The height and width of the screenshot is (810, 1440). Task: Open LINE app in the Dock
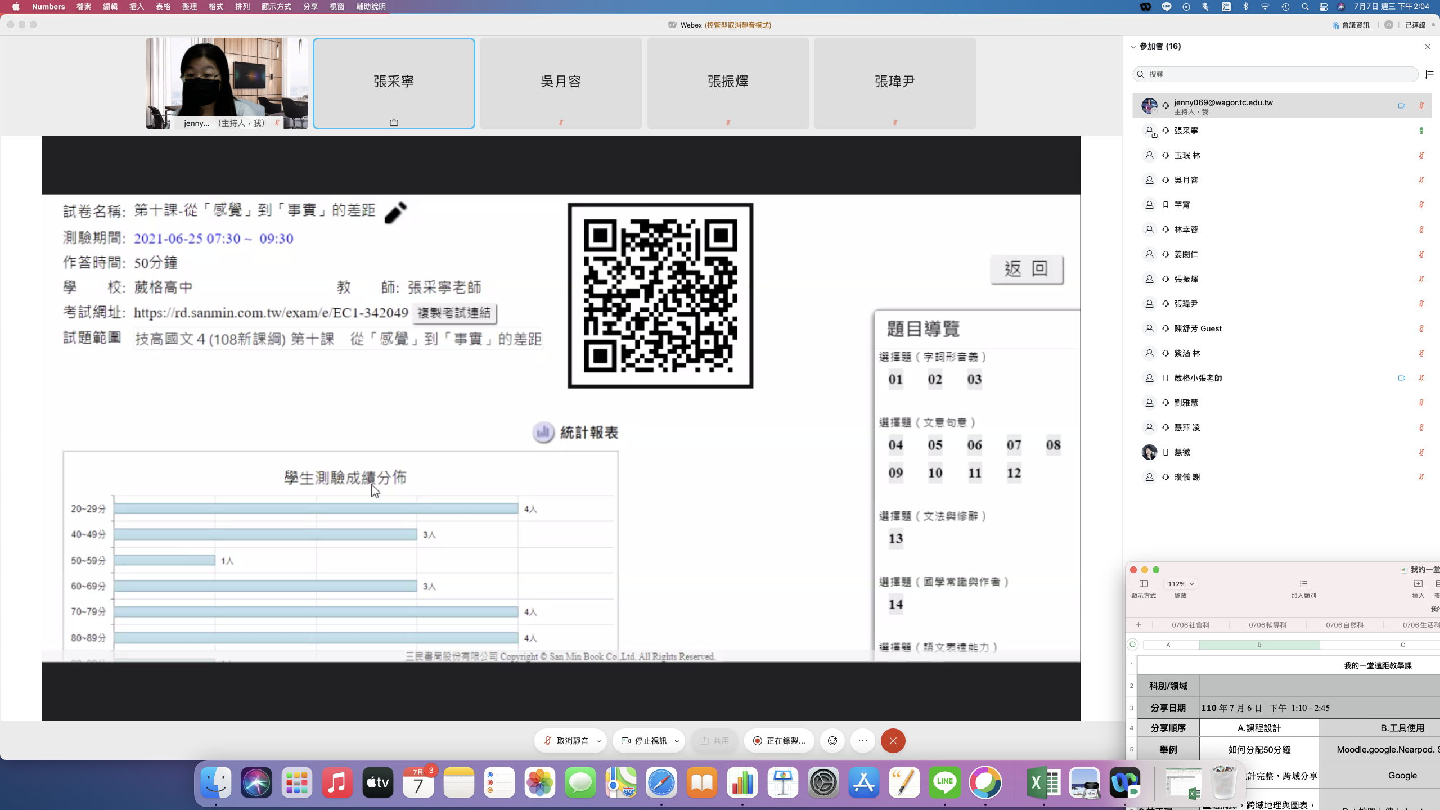pyautogui.click(x=944, y=782)
